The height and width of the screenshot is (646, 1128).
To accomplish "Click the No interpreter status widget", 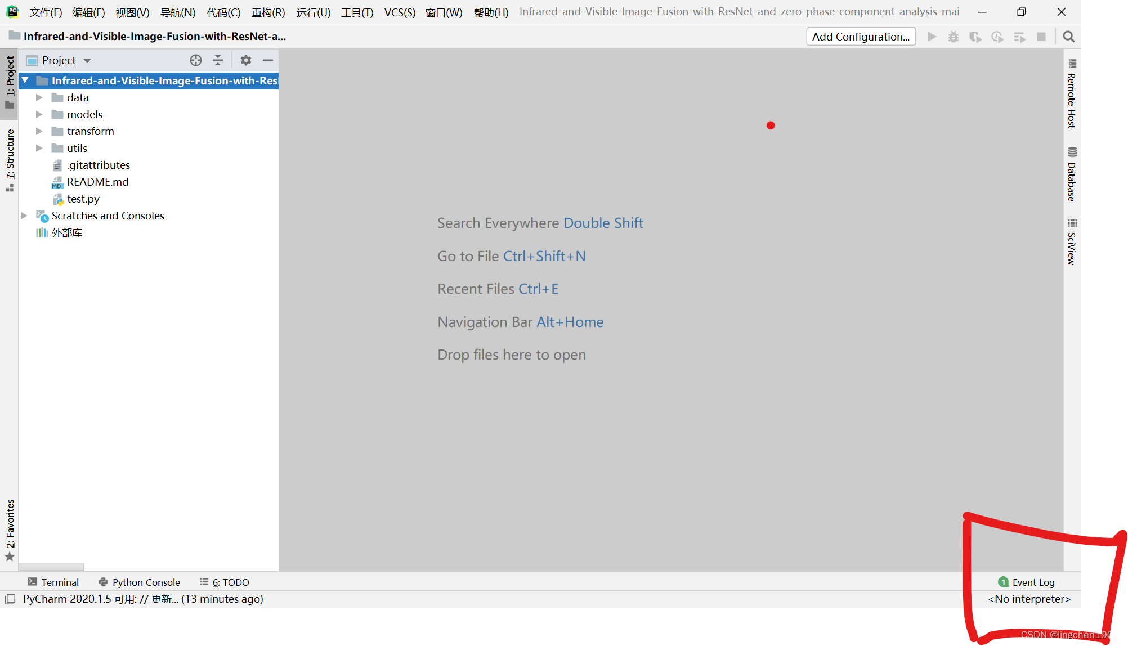I will coord(1029,599).
